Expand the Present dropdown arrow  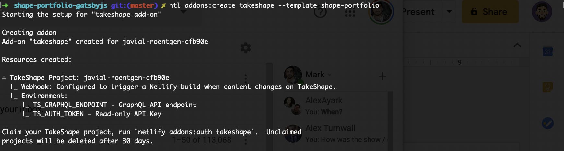tap(449, 12)
